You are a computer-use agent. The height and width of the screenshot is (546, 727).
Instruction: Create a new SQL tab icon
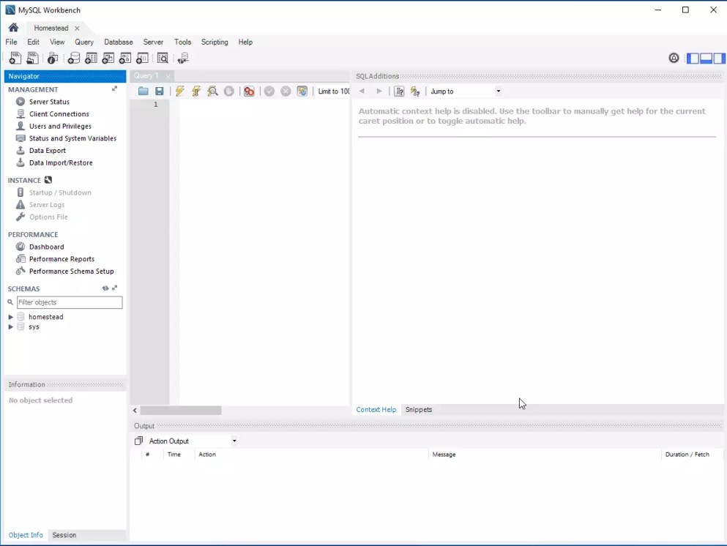[x=15, y=58]
